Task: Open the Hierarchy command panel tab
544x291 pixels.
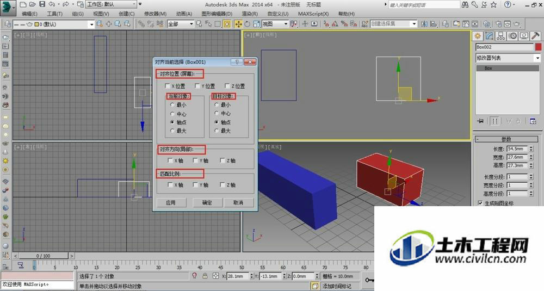Action: [500, 36]
